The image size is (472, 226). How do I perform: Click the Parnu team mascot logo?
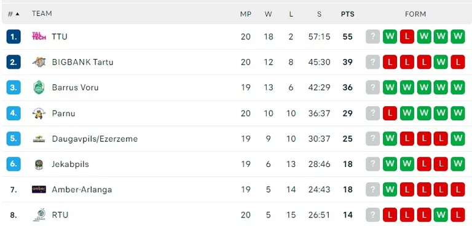coord(39,113)
